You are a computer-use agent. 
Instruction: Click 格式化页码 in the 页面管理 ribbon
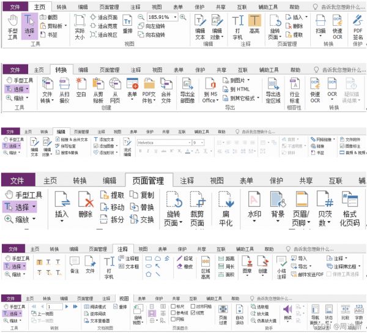coord(350,209)
